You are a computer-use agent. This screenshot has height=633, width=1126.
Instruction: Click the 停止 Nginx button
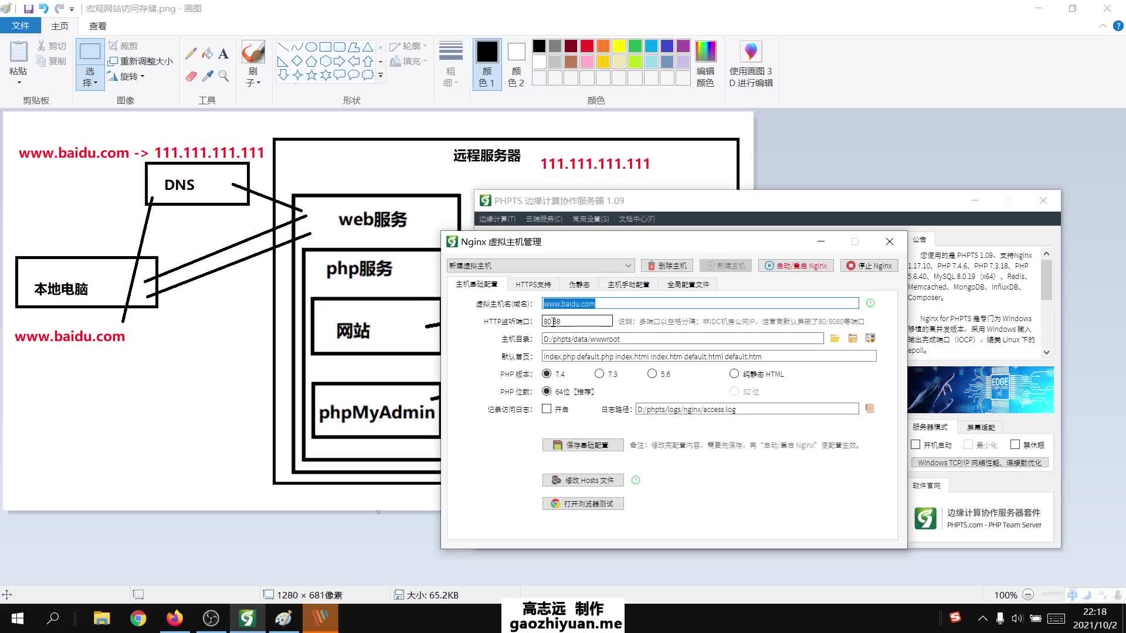tap(869, 266)
